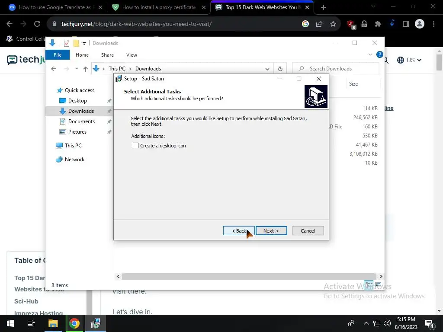The width and height of the screenshot is (443, 332).
Task: Switch to details view layout icon
Action: [369, 285]
